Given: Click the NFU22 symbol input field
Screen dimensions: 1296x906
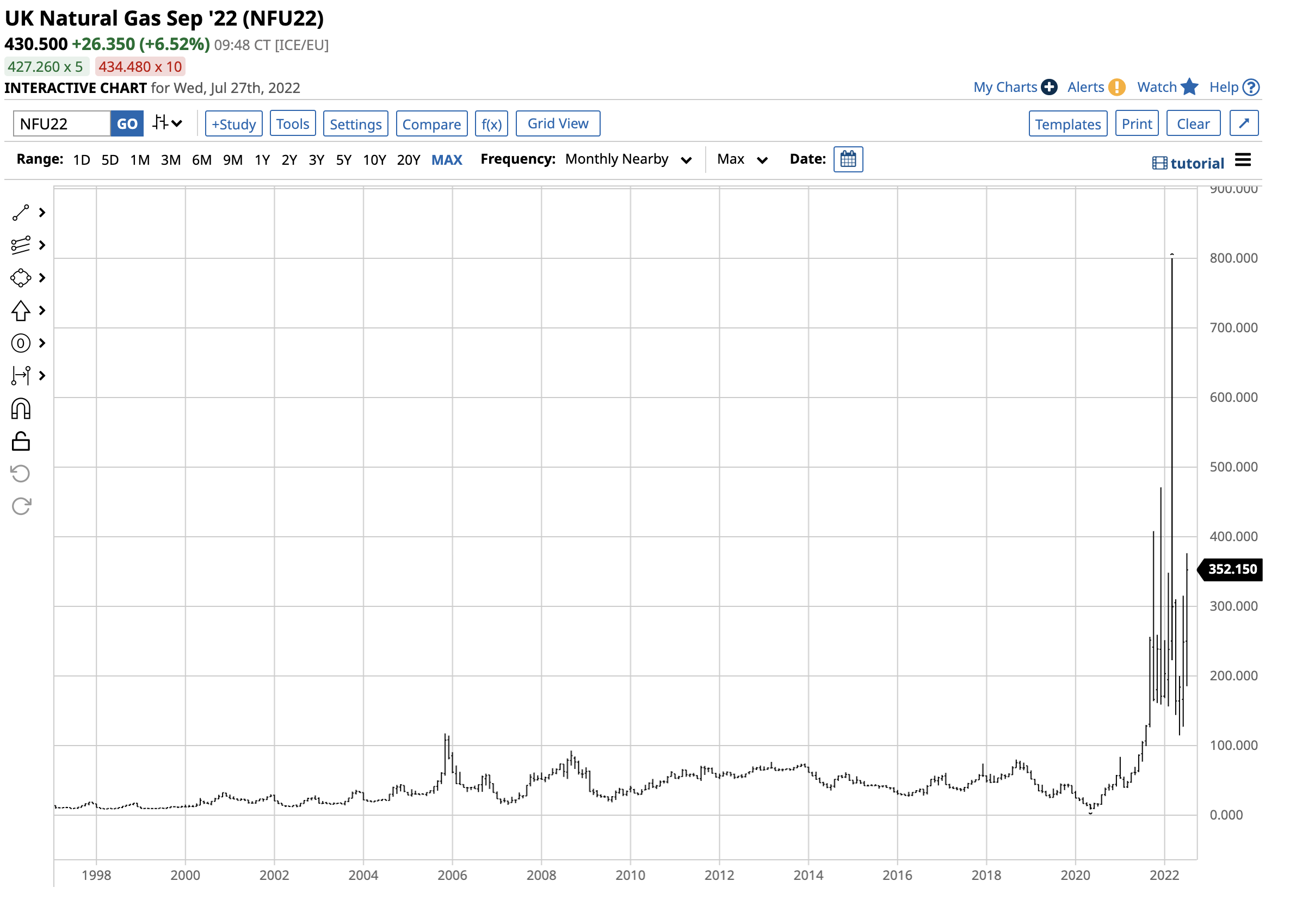Looking at the screenshot, I should click(62, 124).
